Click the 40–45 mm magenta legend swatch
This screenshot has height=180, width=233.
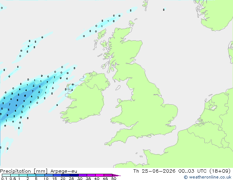[100, 175]
